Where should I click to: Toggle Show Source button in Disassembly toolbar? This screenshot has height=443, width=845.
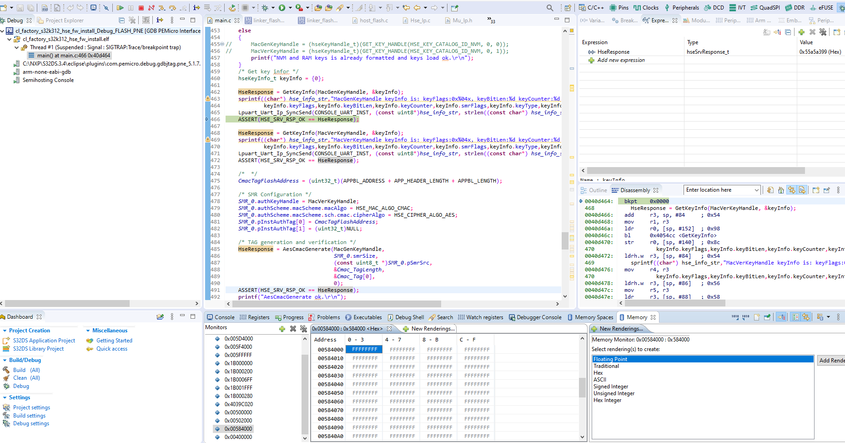click(x=802, y=190)
